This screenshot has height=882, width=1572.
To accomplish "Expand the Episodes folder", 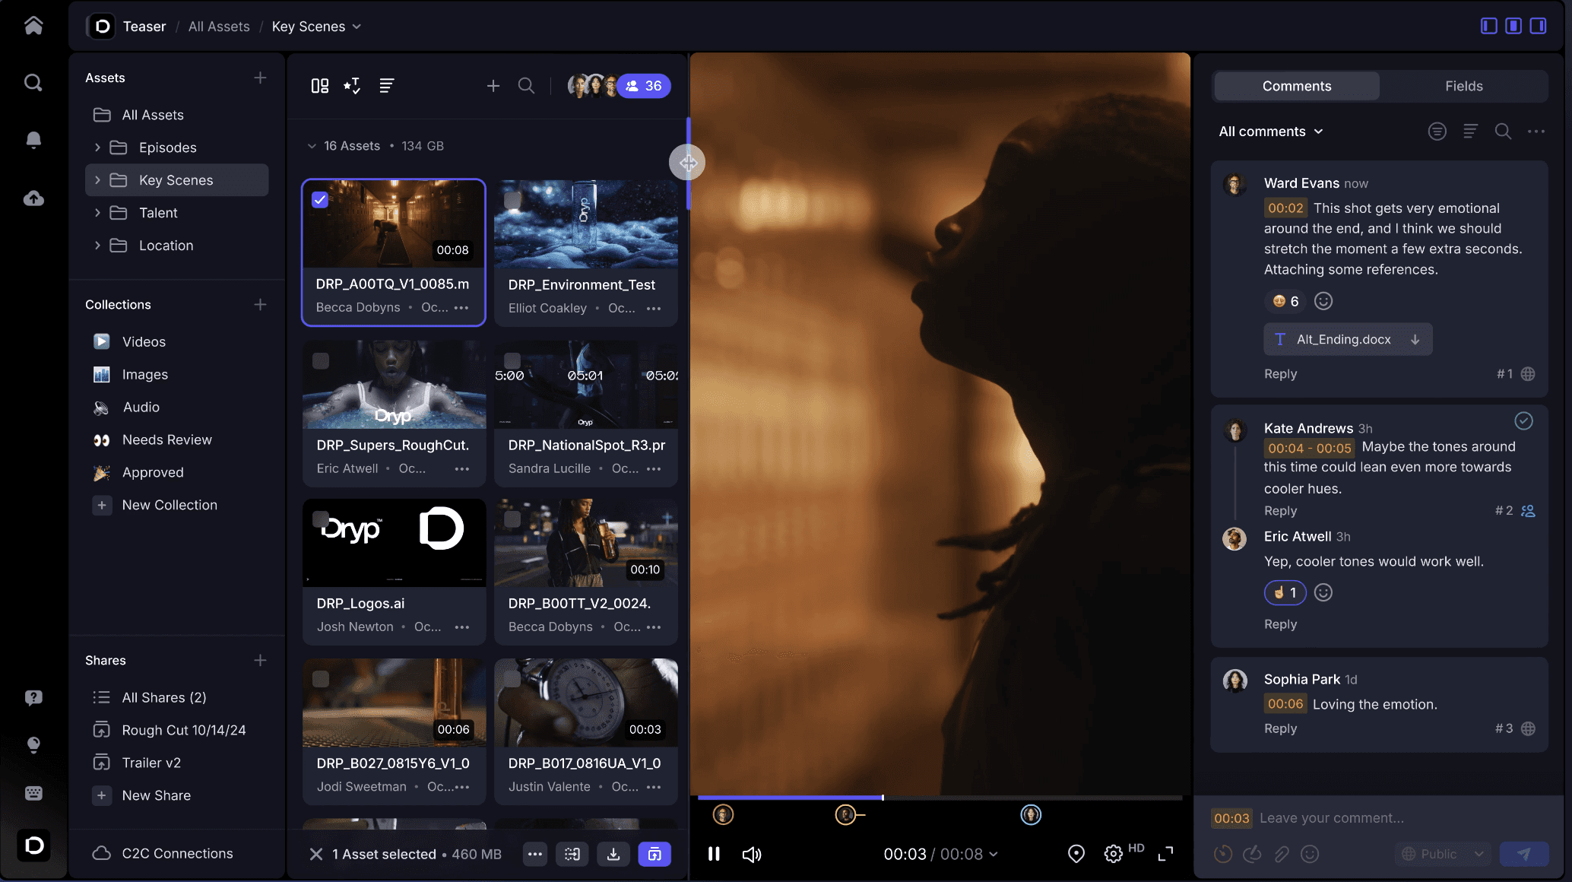I will (x=97, y=148).
